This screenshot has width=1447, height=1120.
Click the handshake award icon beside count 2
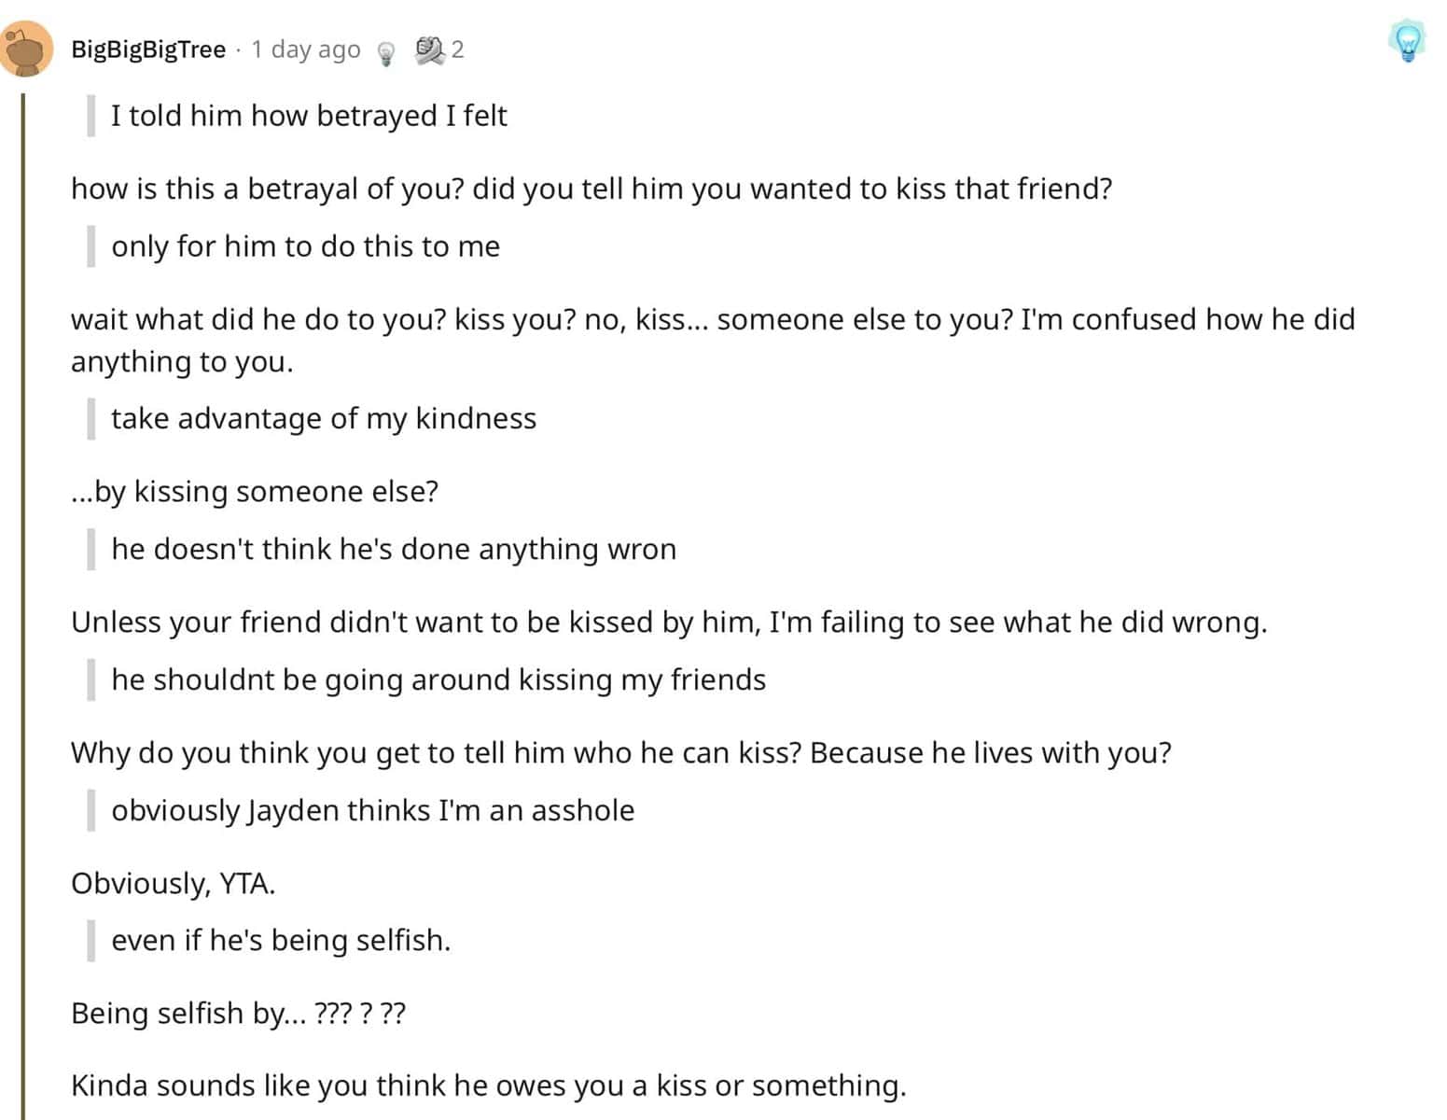tap(429, 49)
